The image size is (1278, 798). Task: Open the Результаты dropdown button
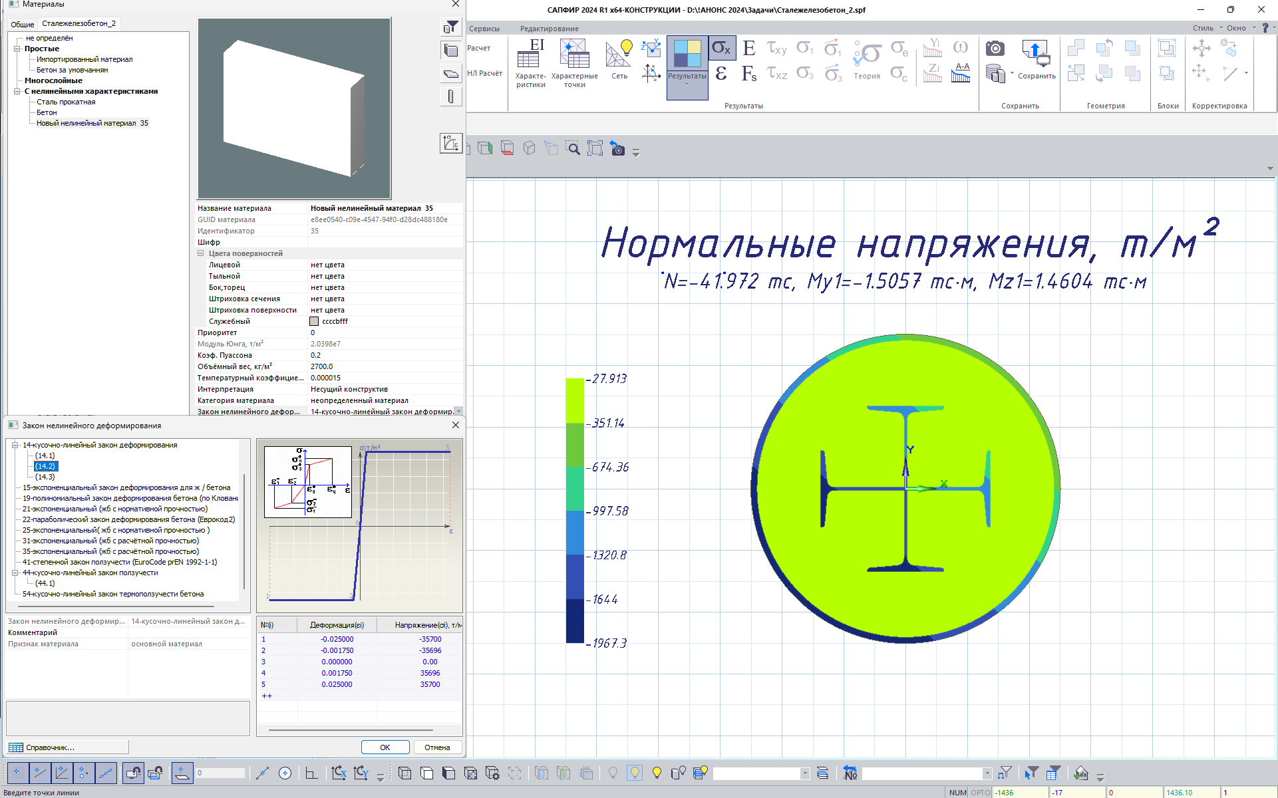687,84
